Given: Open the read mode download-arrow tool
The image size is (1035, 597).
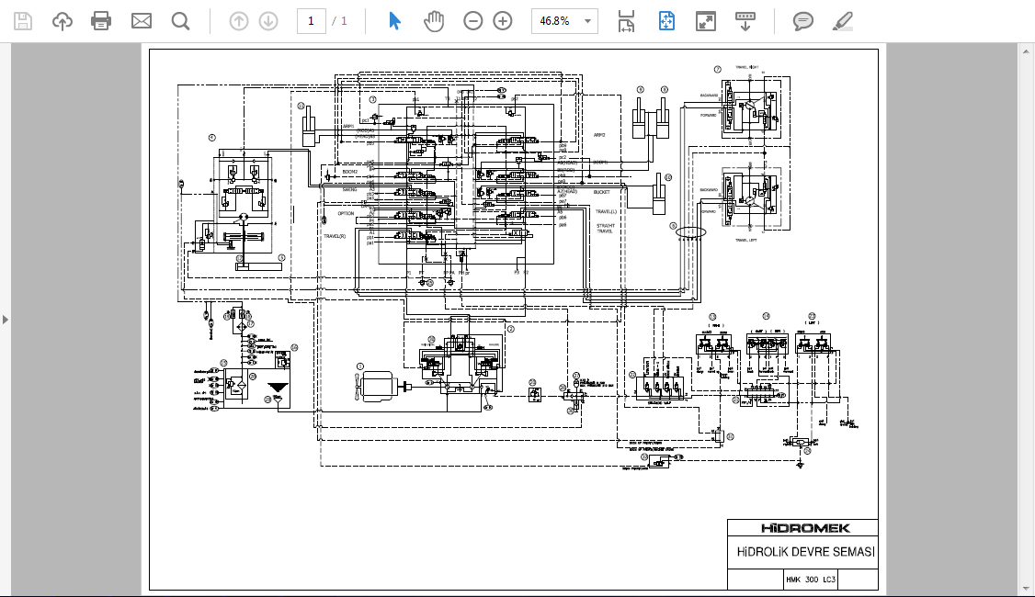Looking at the screenshot, I should click(x=745, y=21).
